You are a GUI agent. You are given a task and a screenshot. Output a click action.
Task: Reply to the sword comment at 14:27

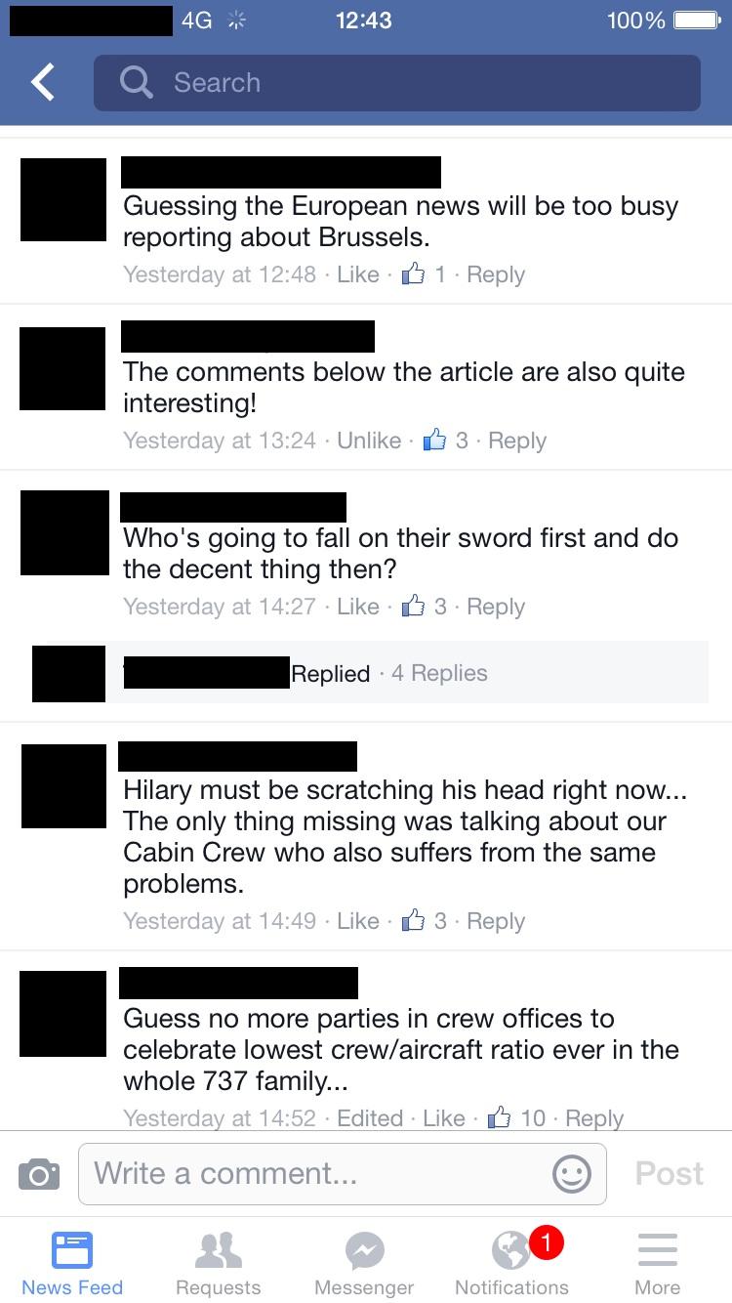pos(496,607)
